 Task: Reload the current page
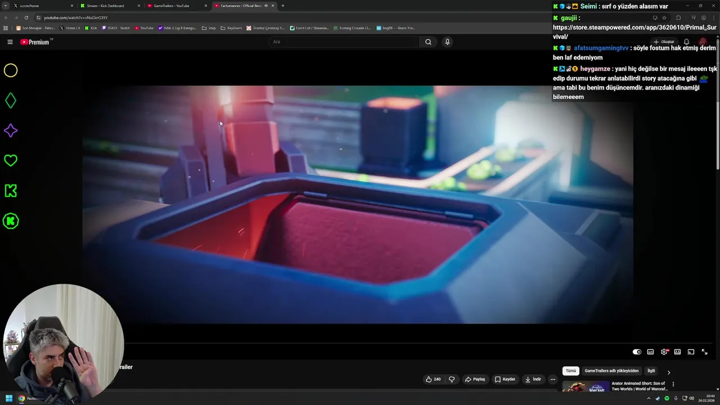tap(26, 17)
